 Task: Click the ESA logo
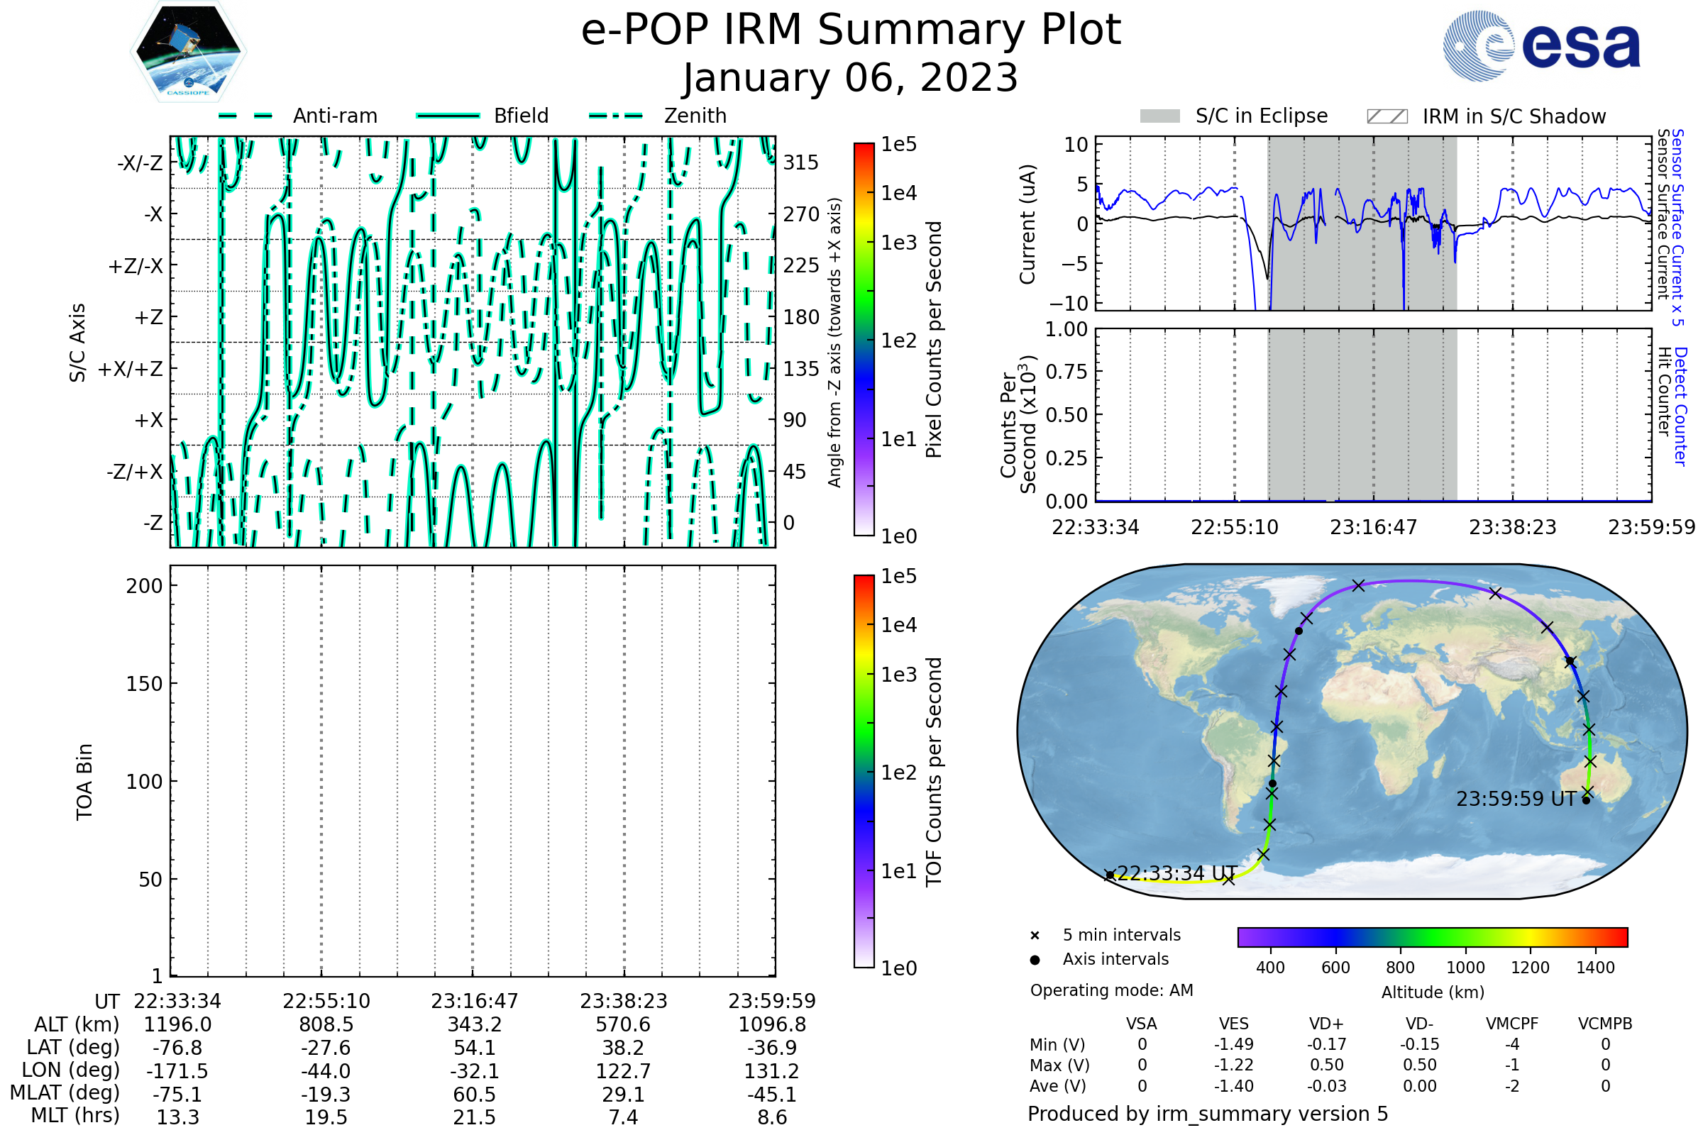click(x=1542, y=46)
